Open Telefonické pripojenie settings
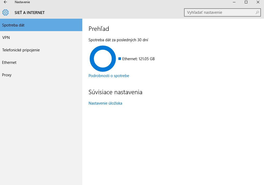The height and width of the screenshot is (185, 264). pos(21,50)
